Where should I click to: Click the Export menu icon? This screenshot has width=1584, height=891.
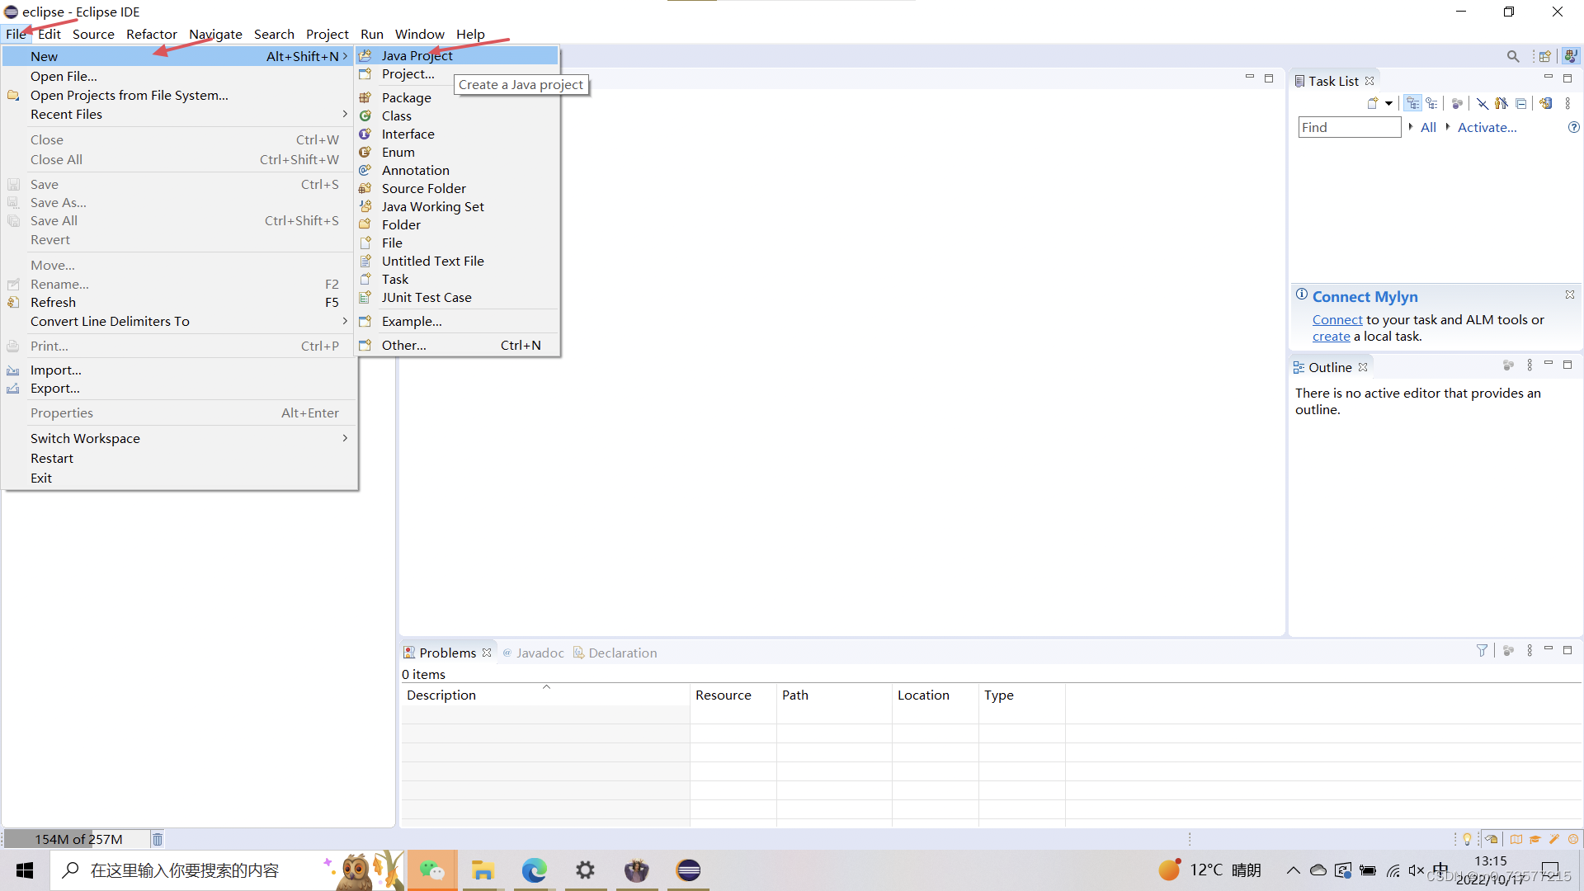tap(13, 389)
